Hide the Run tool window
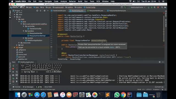Viewport: 176px width, 99px height. click(x=163, y=62)
